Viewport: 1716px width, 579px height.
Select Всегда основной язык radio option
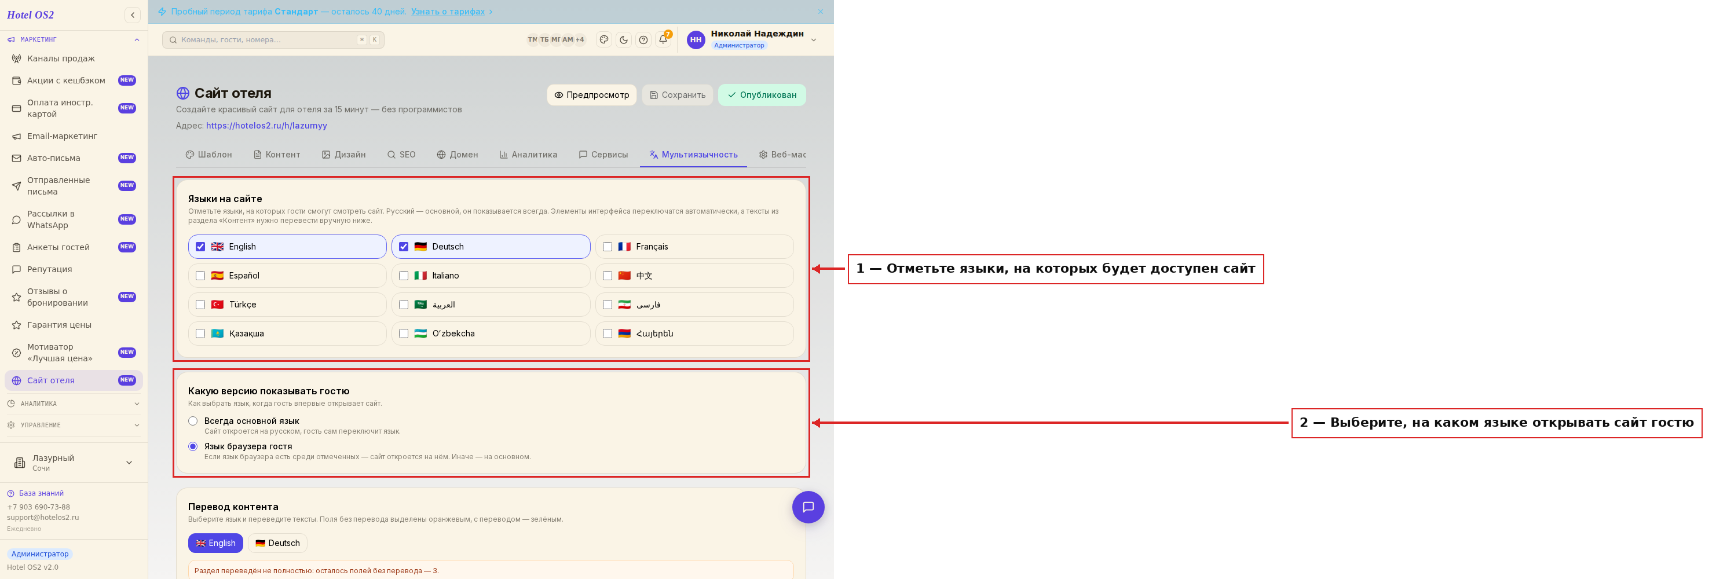[193, 421]
